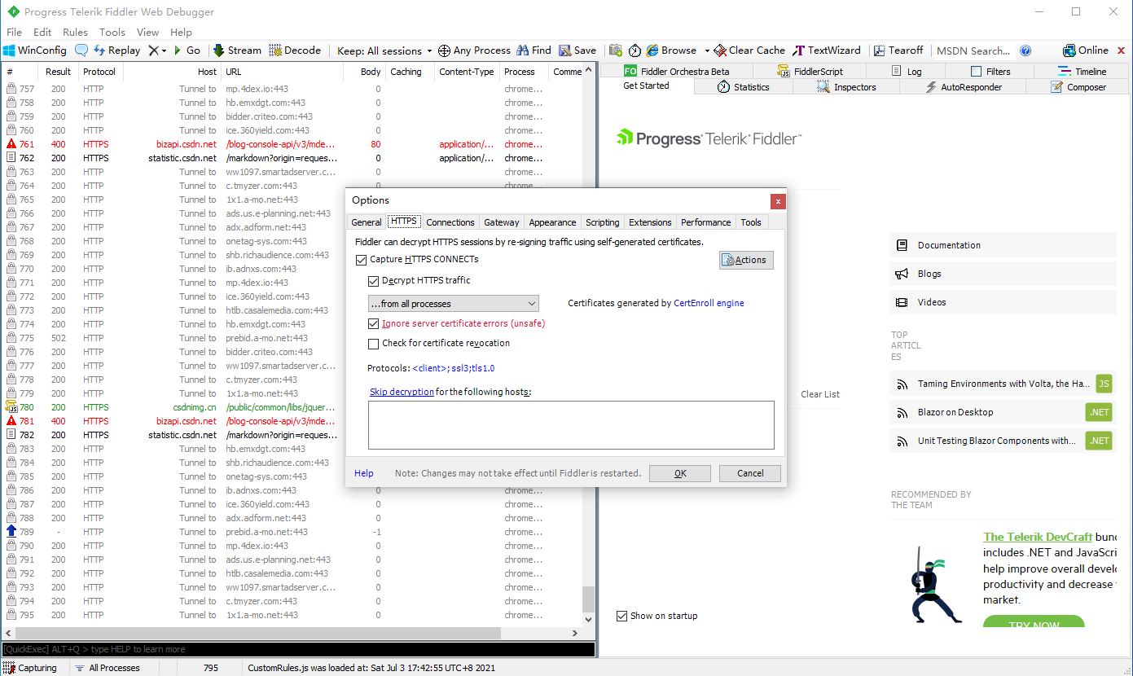Click the session list horizontal scrollbar

point(257,633)
